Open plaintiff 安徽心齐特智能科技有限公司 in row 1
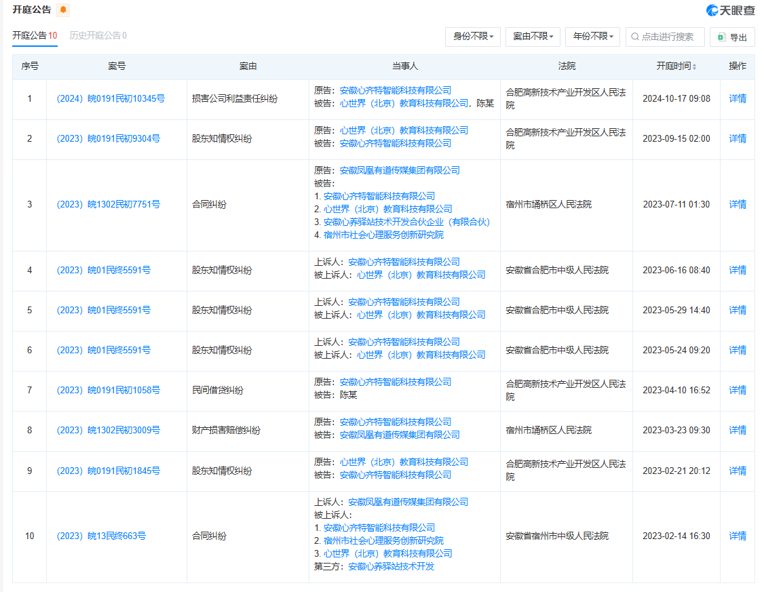This screenshot has width=764, height=592. pos(395,91)
